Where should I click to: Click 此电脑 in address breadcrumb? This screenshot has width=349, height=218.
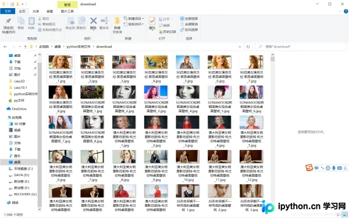(44, 47)
